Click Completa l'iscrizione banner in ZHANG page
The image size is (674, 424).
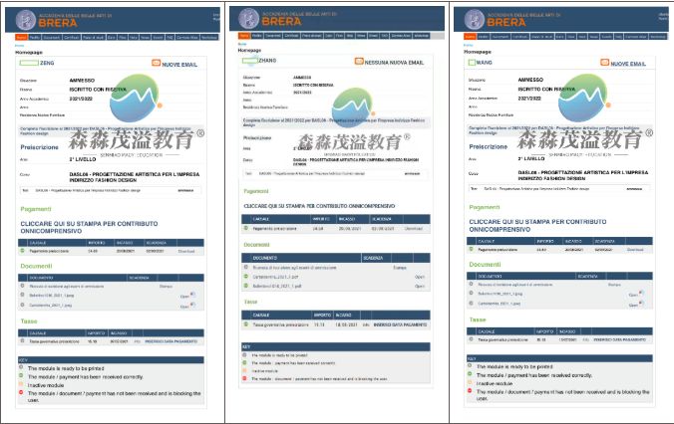[334, 122]
